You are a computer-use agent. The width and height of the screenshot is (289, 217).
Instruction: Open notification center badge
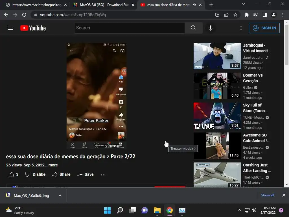click(281, 210)
